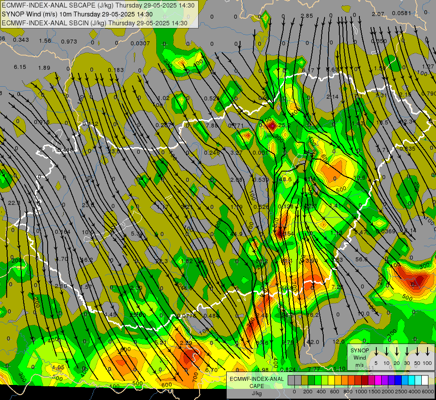Click the station value '0.0778'
436x400 pixels.
(x=187, y=316)
